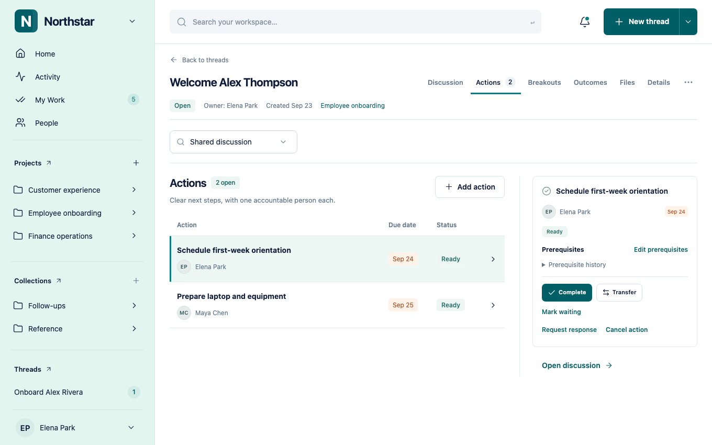The width and height of the screenshot is (712, 445).
Task: Open the Shared discussion dropdown
Action: coord(233,142)
